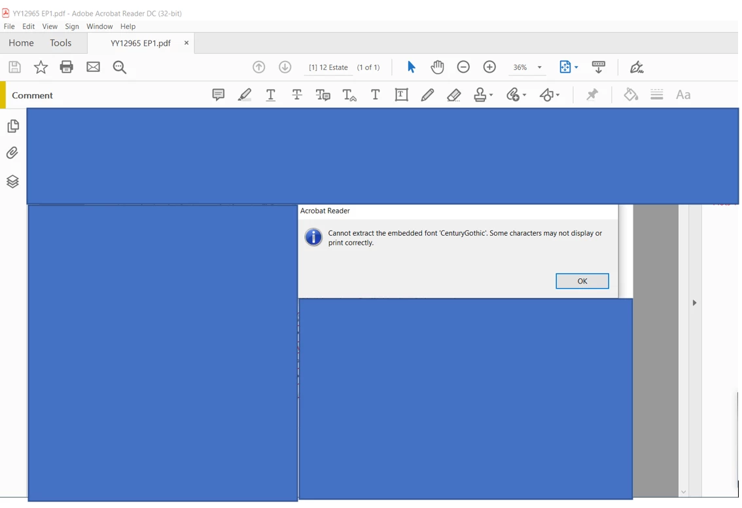The width and height of the screenshot is (742, 508).
Task: Select the Eraser tool
Action: (x=454, y=95)
